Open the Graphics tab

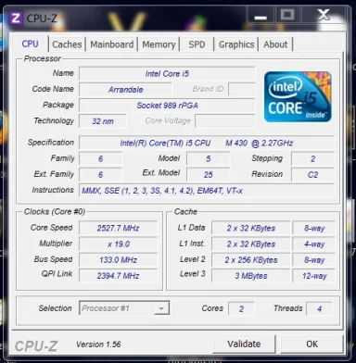[236, 44]
